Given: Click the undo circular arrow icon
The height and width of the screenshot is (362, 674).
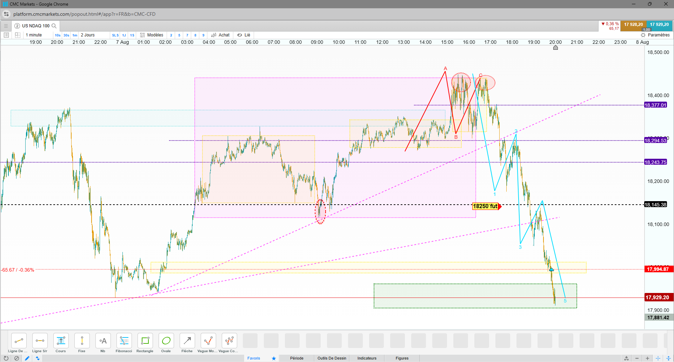Looking at the screenshot, I should coord(6,358).
